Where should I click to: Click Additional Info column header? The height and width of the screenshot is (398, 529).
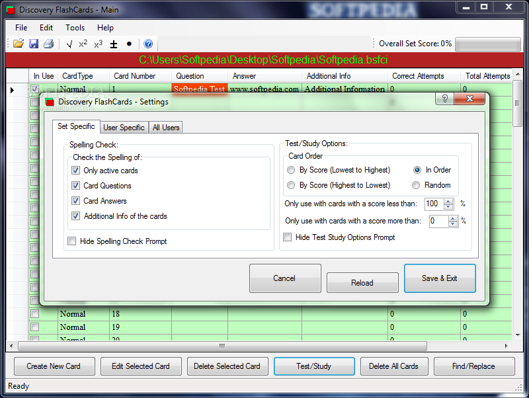[345, 76]
